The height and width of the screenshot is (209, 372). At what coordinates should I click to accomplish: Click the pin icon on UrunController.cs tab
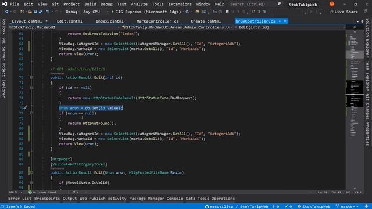[280, 21]
